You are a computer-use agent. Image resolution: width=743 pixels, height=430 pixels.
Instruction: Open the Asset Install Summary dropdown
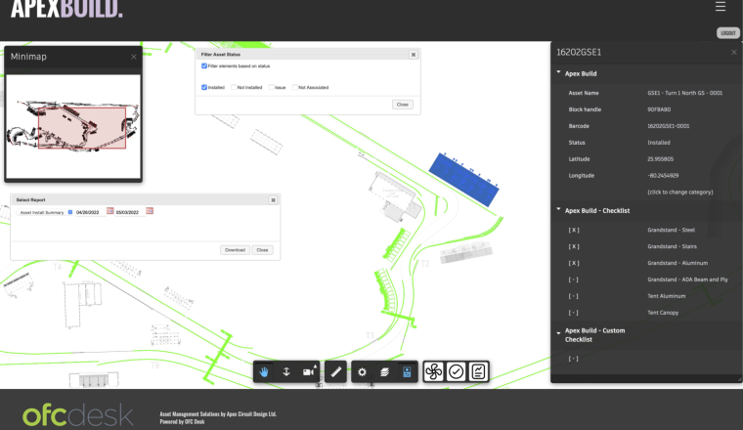(70, 212)
